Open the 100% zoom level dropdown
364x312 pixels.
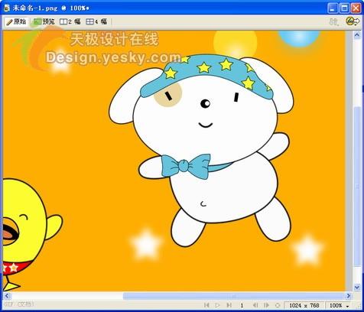click(x=339, y=305)
